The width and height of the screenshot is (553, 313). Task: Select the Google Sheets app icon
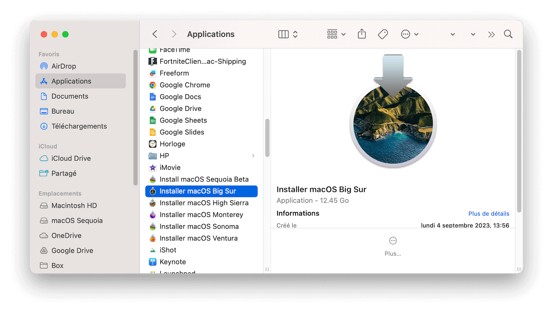pos(153,120)
